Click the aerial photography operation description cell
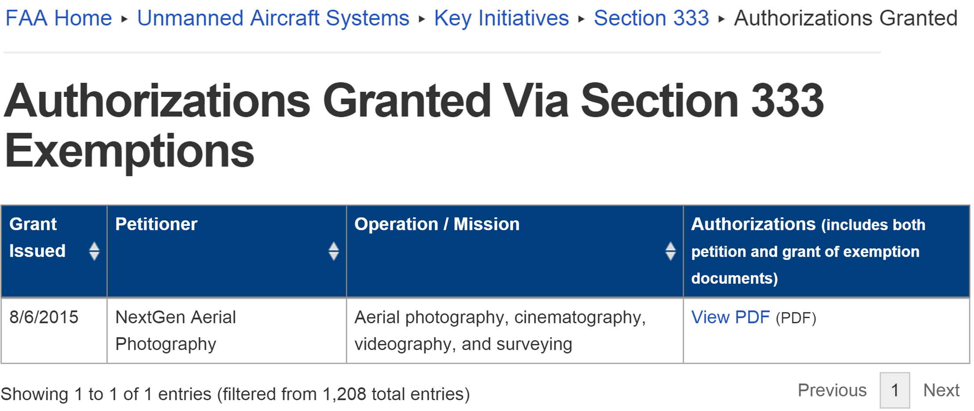 point(500,330)
